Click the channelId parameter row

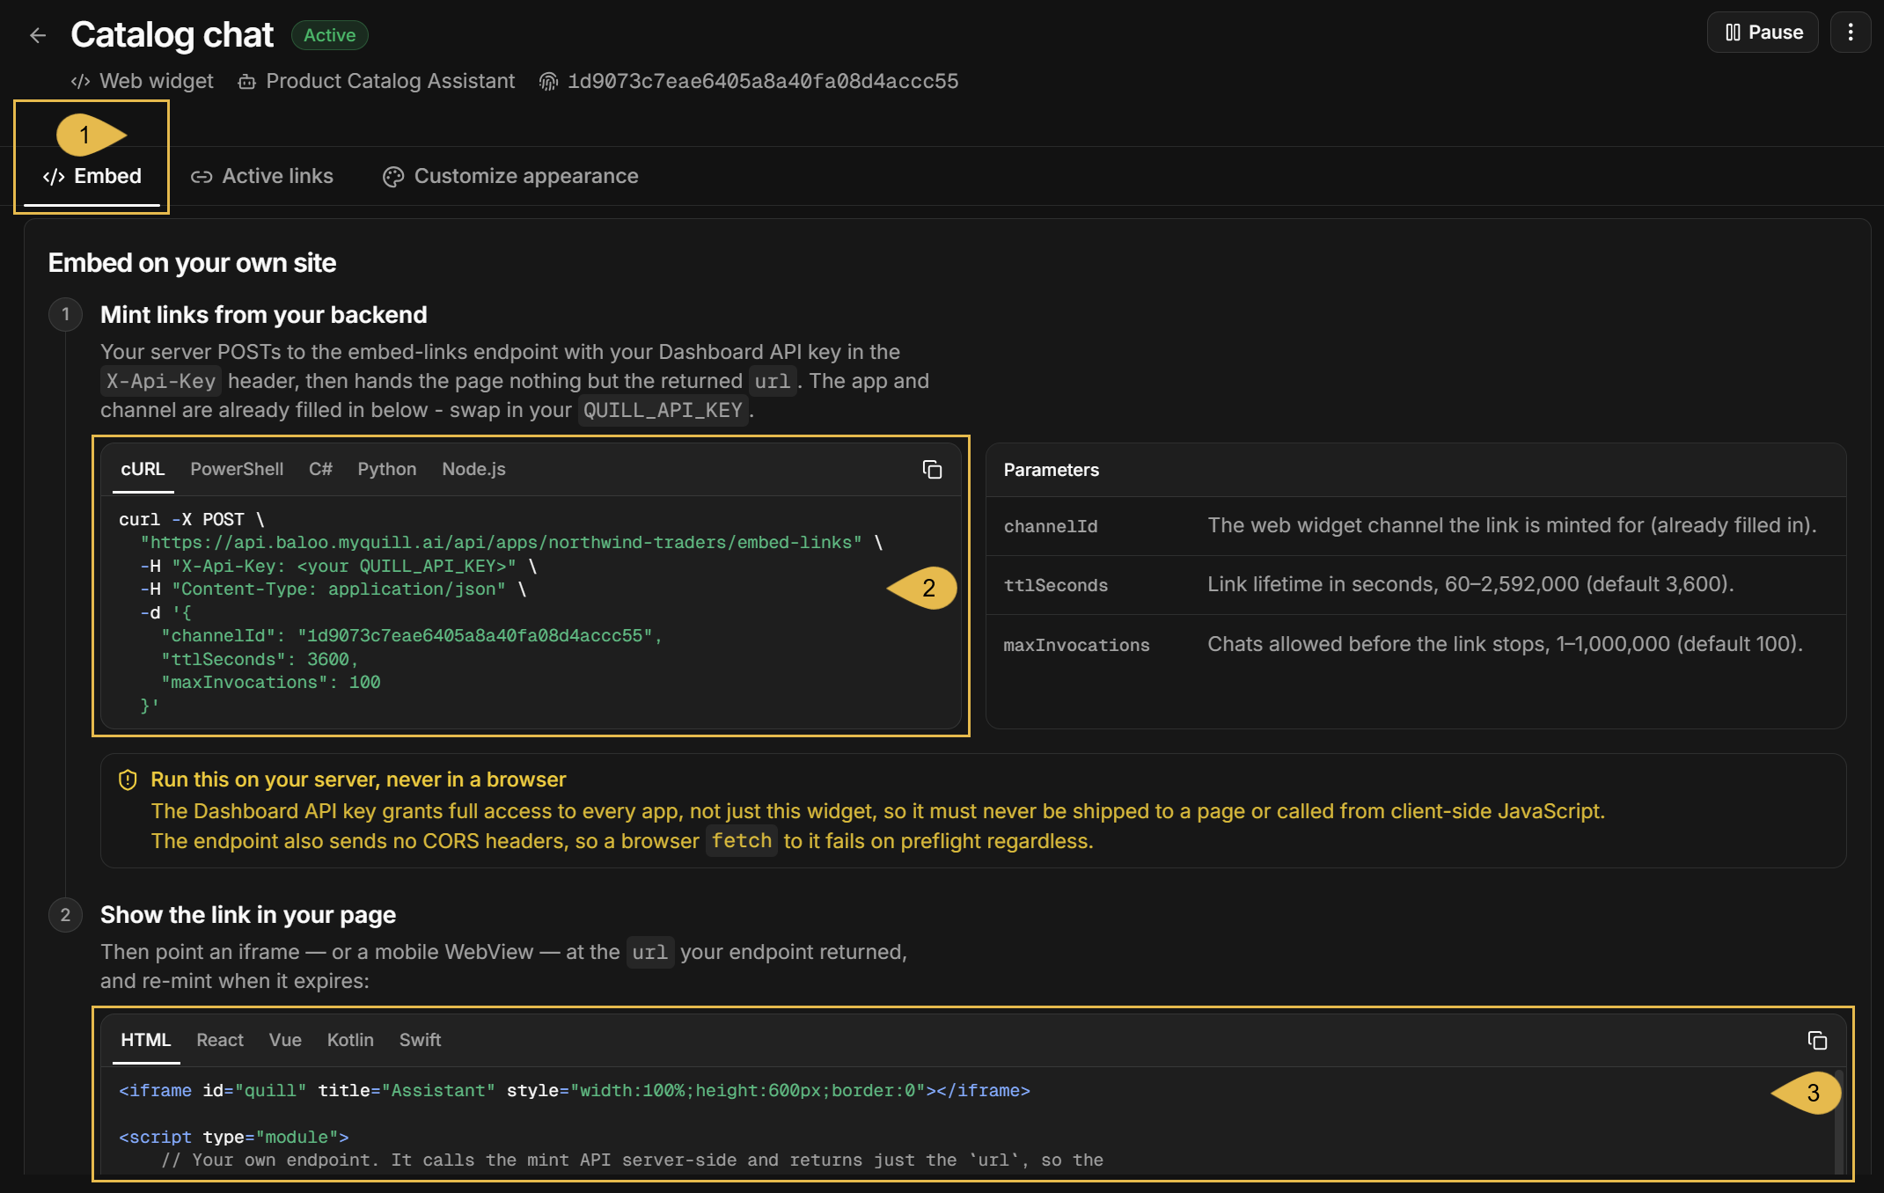(x=1416, y=526)
